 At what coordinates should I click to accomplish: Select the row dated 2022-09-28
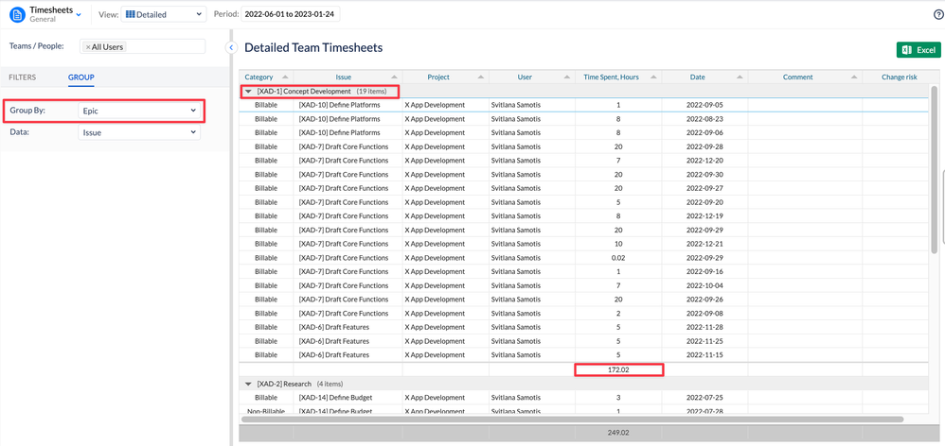[583, 146]
